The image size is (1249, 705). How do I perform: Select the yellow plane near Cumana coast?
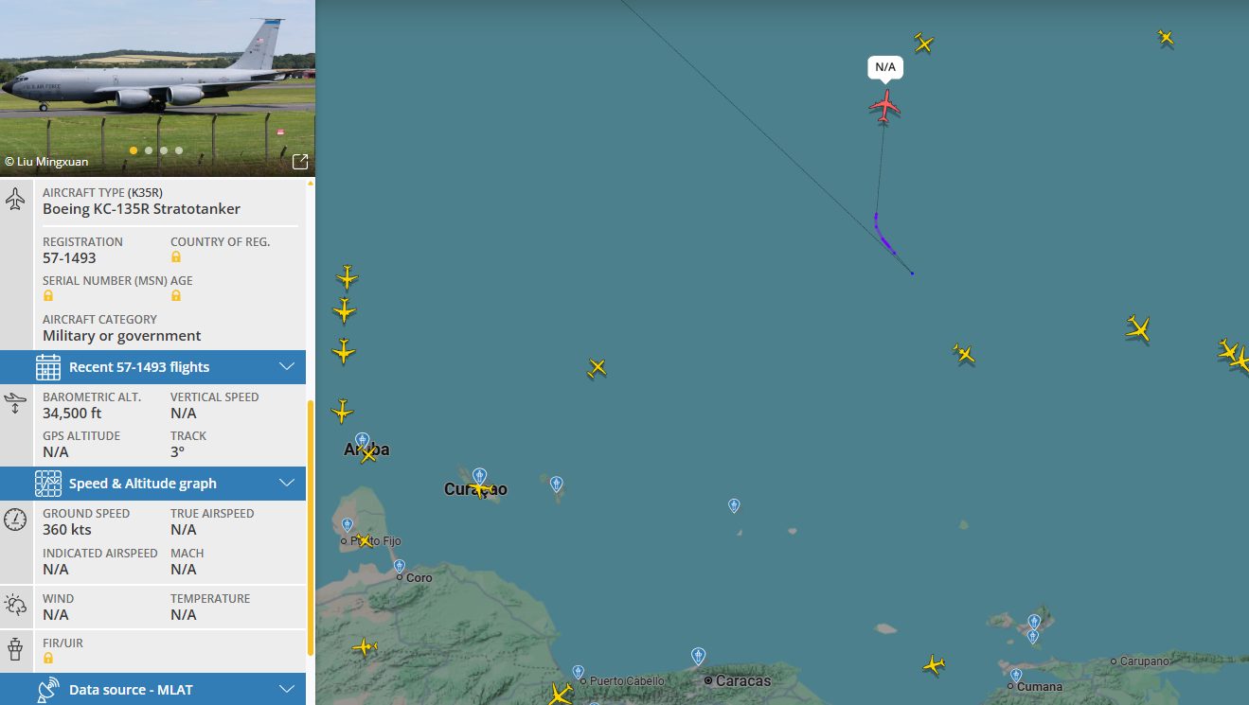(934, 664)
